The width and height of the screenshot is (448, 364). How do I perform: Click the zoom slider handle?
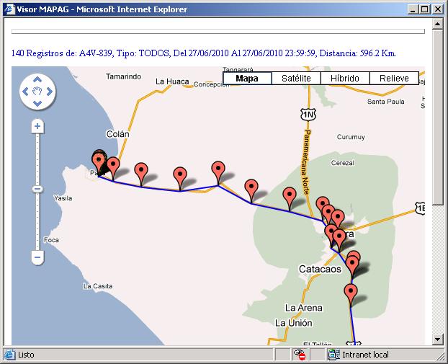coord(37,189)
